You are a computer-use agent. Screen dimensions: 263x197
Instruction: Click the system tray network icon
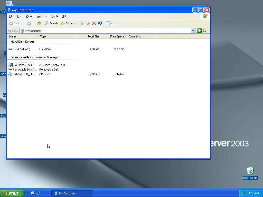(244, 193)
